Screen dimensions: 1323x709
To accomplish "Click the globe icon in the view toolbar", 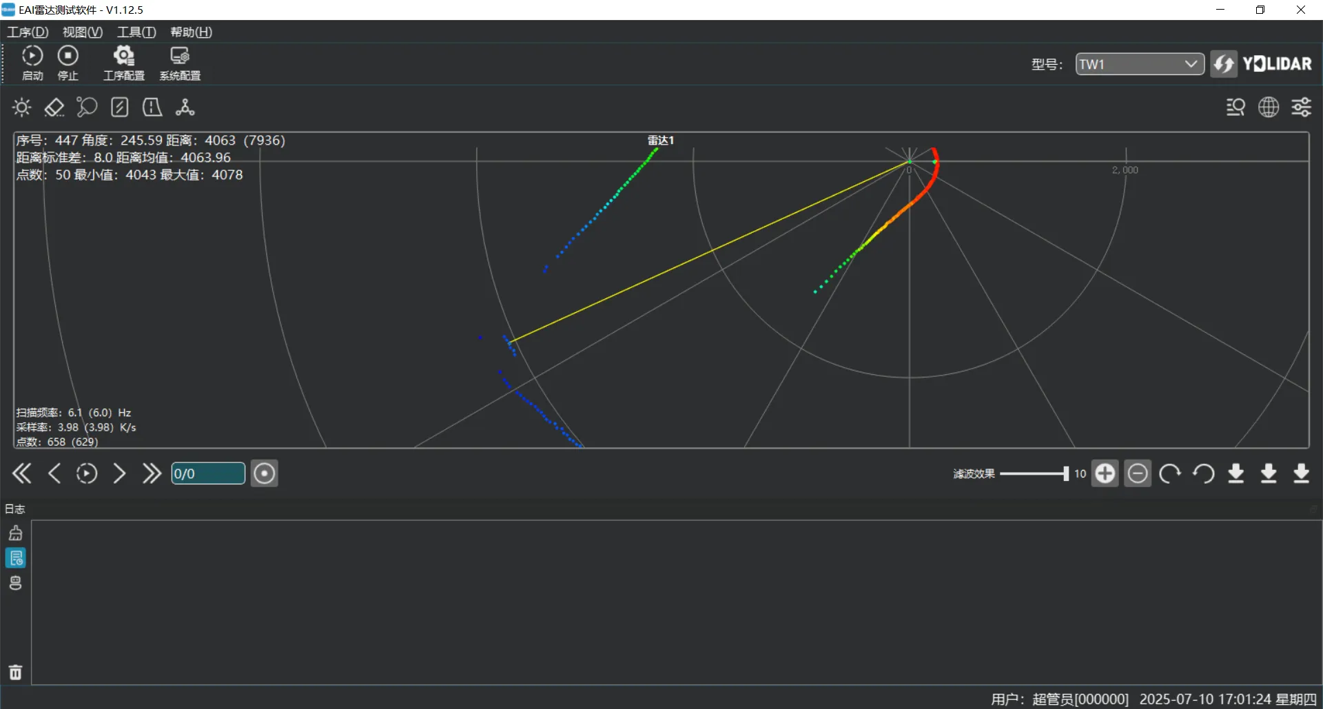I will pyautogui.click(x=1269, y=107).
